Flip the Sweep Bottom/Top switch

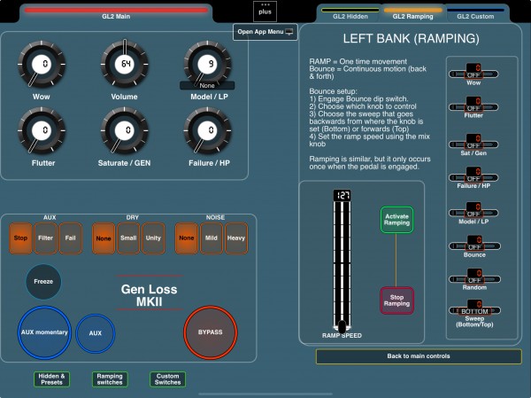tap(474, 309)
